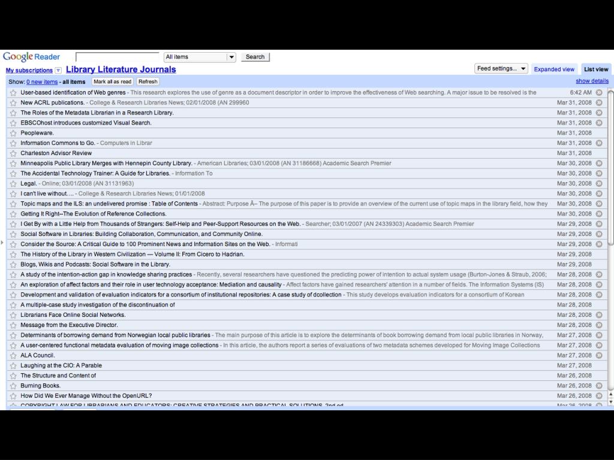Open 'Message from the Executive Director.' item
614x460 pixels.
pos(70,325)
